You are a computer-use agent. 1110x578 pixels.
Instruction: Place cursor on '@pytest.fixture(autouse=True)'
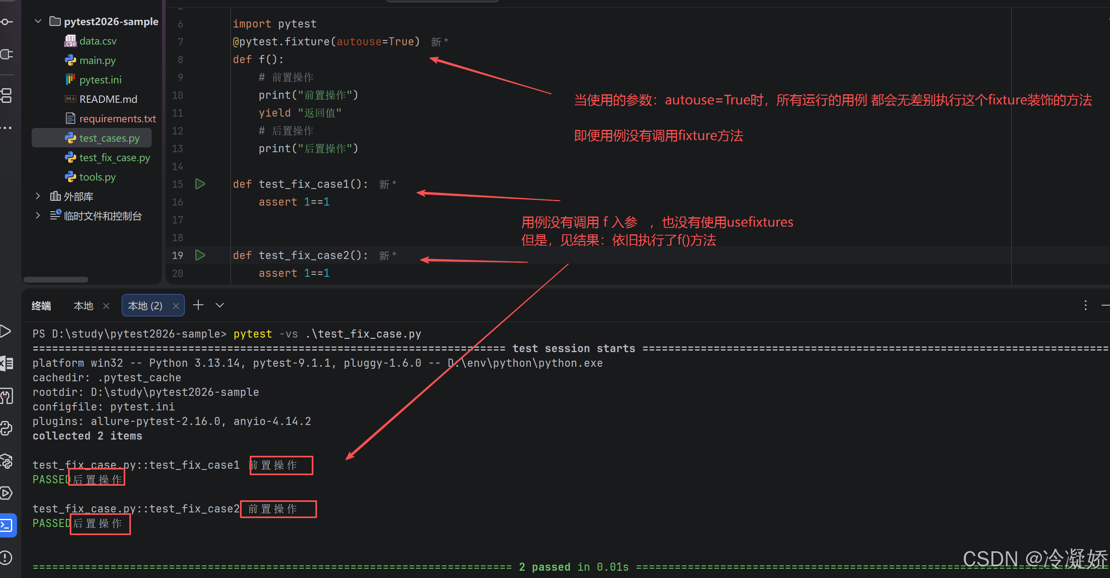pyautogui.click(x=326, y=41)
